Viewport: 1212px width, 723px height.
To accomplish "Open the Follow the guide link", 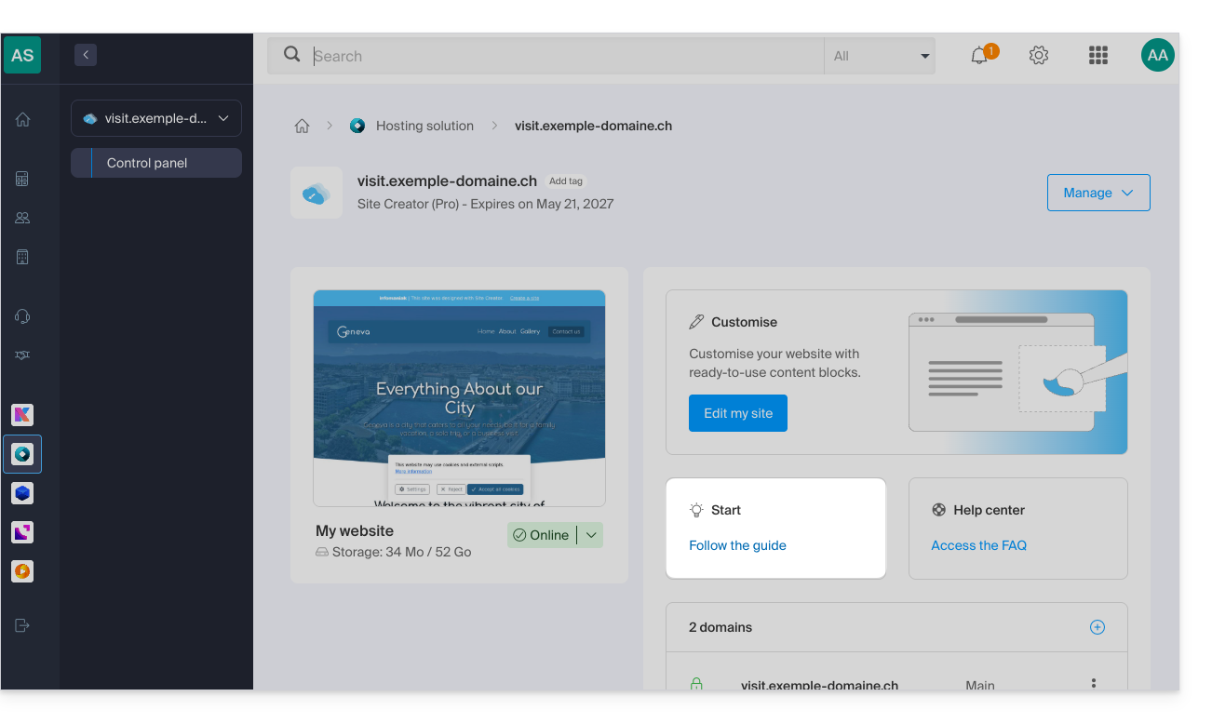I will pyautogui.click(x=737, y=545).
